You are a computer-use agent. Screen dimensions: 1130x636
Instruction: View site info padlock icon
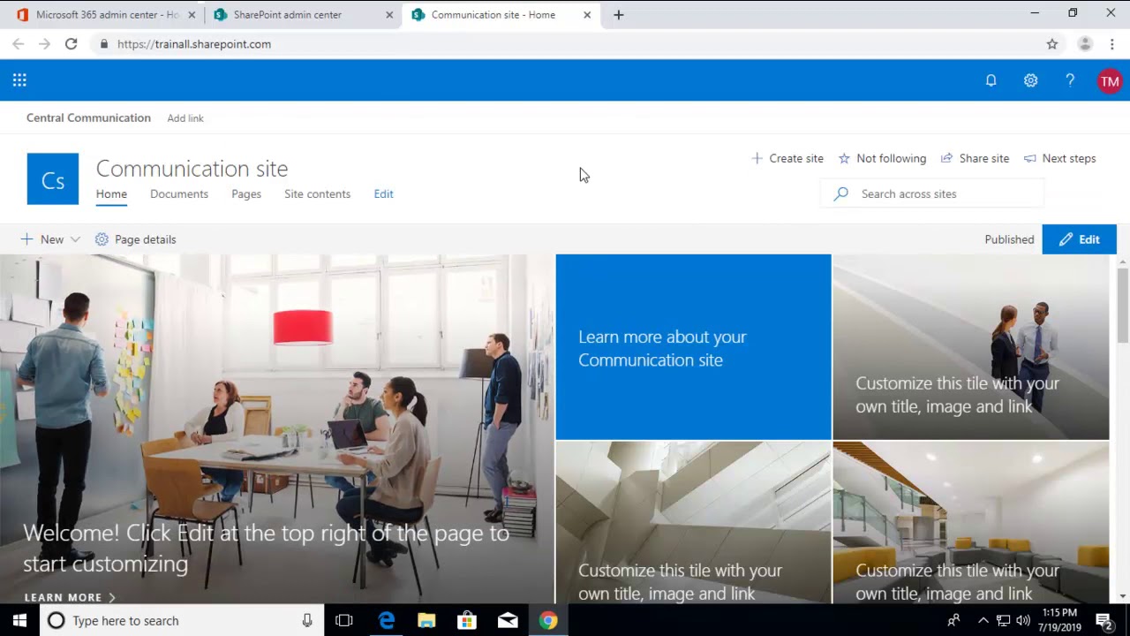pyautogui.click(x=104, y=44)
